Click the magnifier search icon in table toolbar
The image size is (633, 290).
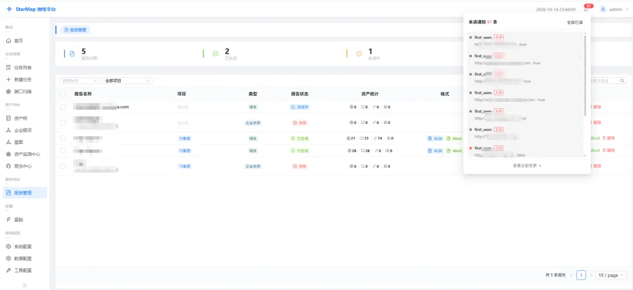(x=623, y=81)
